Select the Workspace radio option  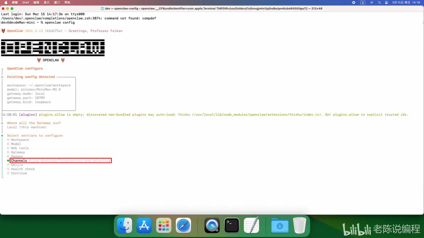tap(8, 140)
